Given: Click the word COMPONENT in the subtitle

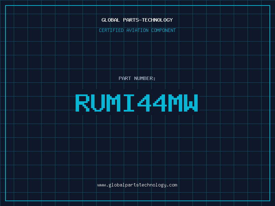Looking at the screenshot, I should click(164, 30).
